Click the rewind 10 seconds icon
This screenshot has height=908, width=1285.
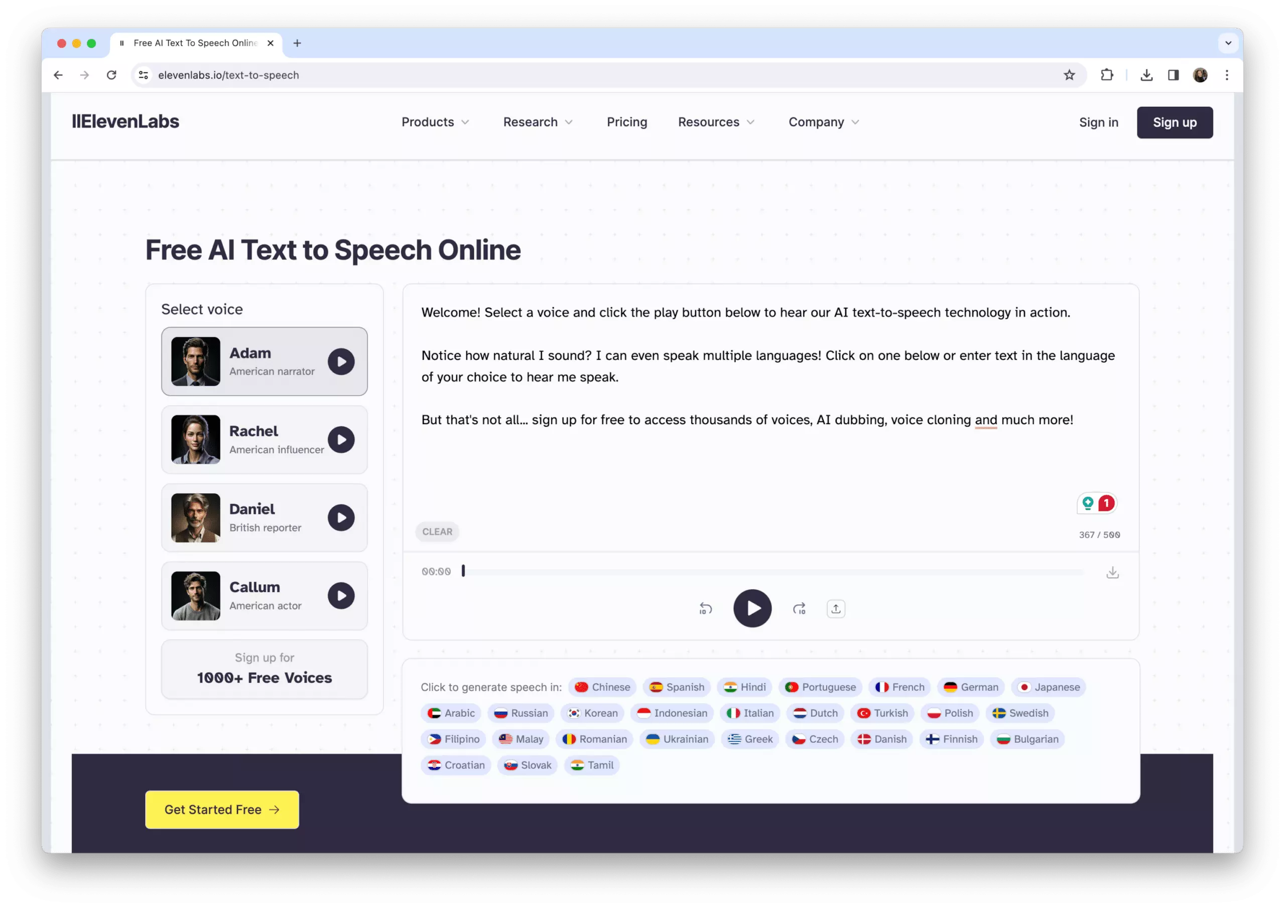(x=705, y=608)
